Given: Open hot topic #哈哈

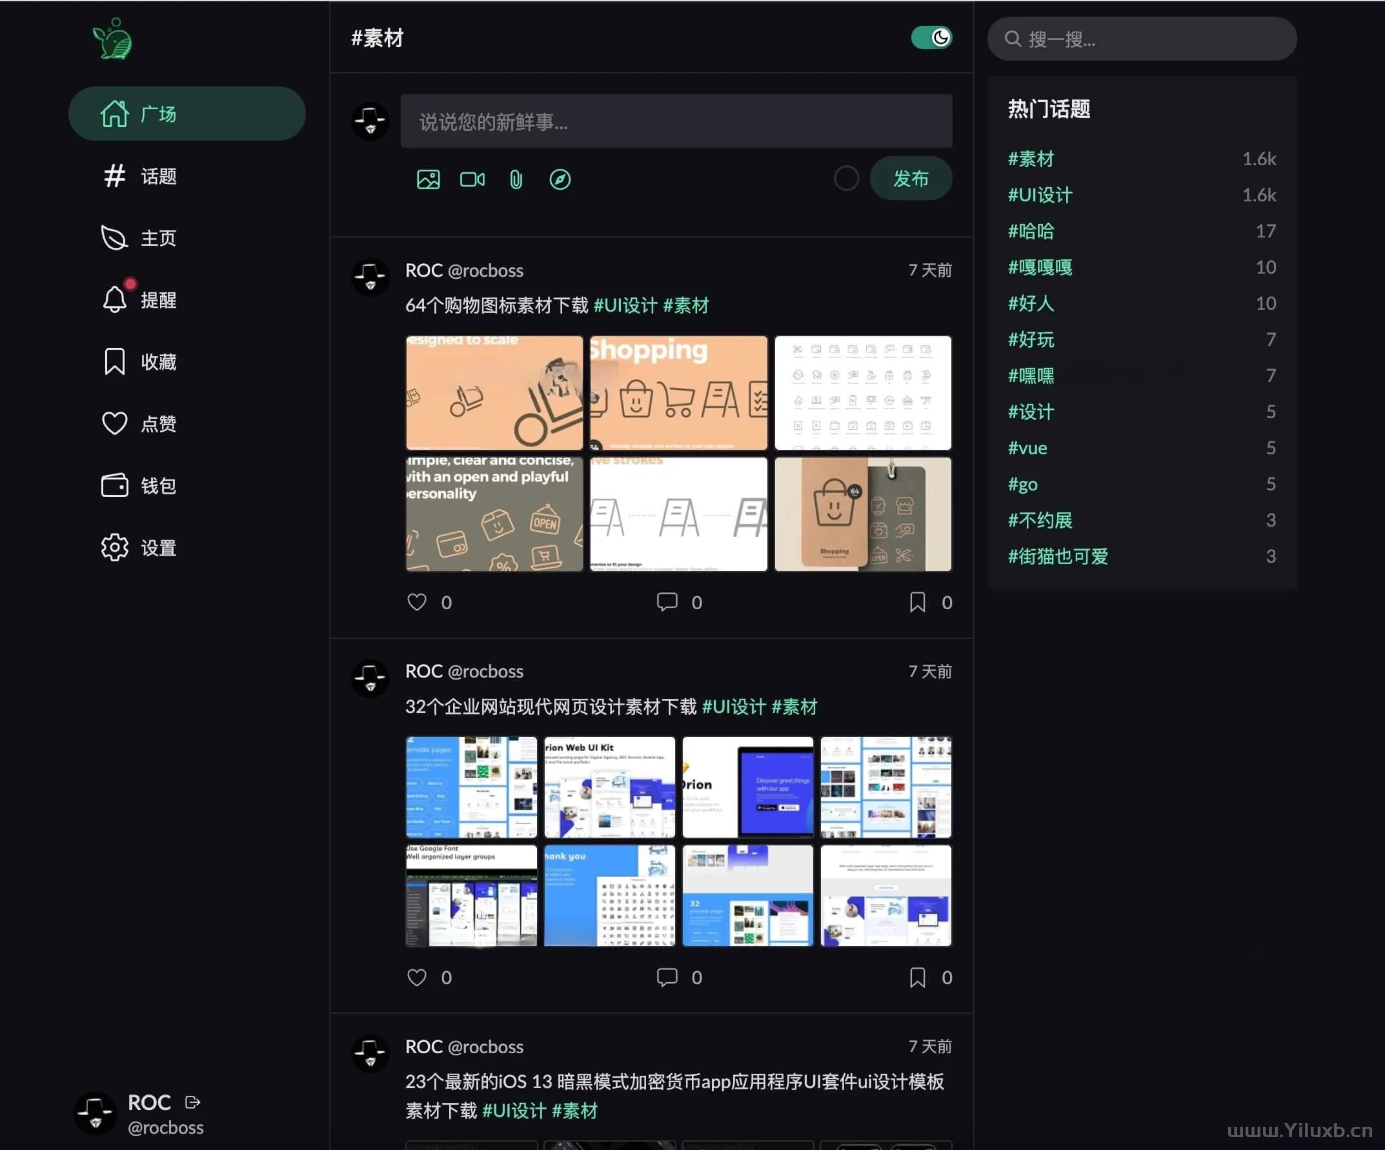Looking at the screenshot, I should coord(1031,232).
